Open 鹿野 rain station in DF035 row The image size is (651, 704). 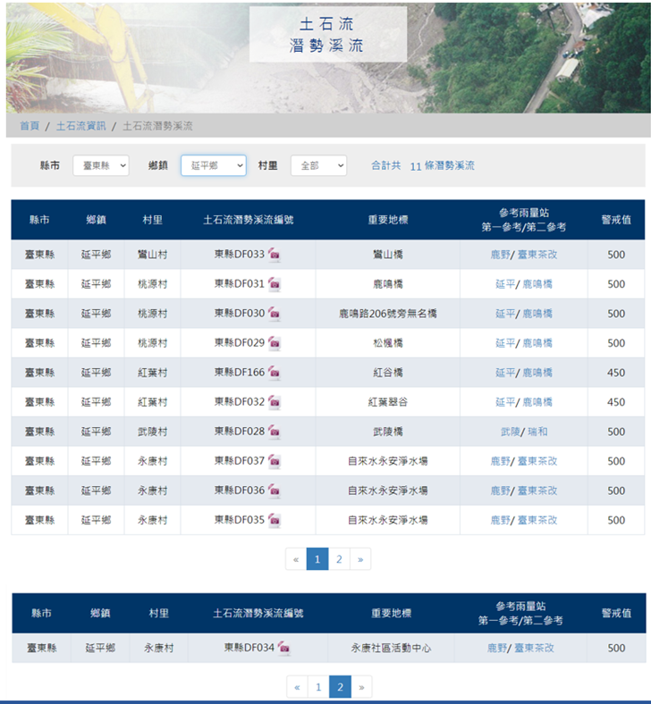tap(500, 520)
